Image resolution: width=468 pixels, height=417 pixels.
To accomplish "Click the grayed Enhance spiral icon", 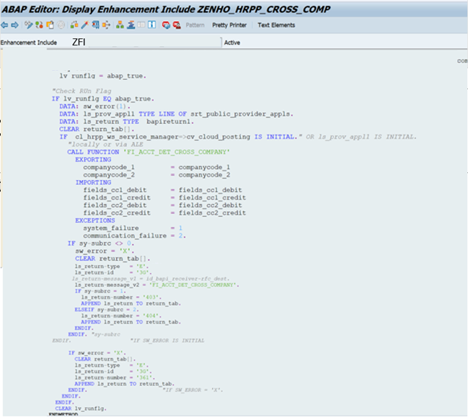I will (x=61, y=25).
